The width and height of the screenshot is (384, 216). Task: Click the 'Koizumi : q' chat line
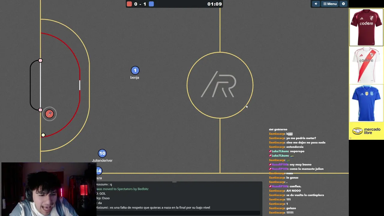coord(104,184)
